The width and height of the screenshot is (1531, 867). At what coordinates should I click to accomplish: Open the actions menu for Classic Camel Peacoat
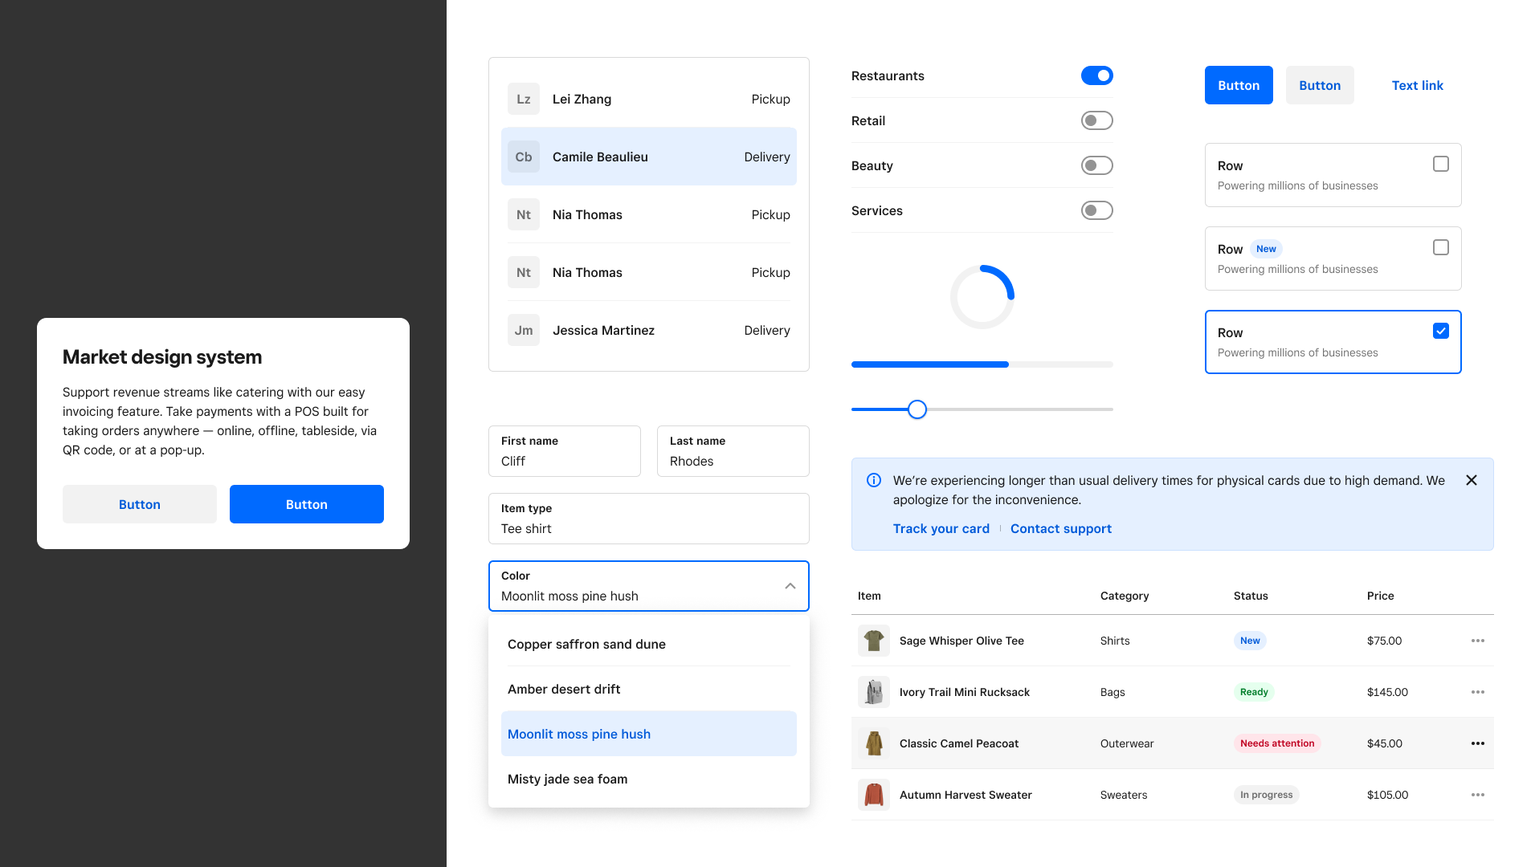click(1478, 743)
